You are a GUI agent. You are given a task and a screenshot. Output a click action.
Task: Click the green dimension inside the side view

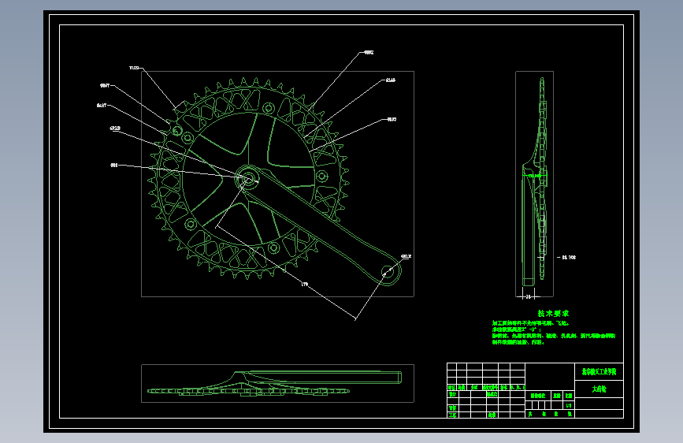coord(535,176)
